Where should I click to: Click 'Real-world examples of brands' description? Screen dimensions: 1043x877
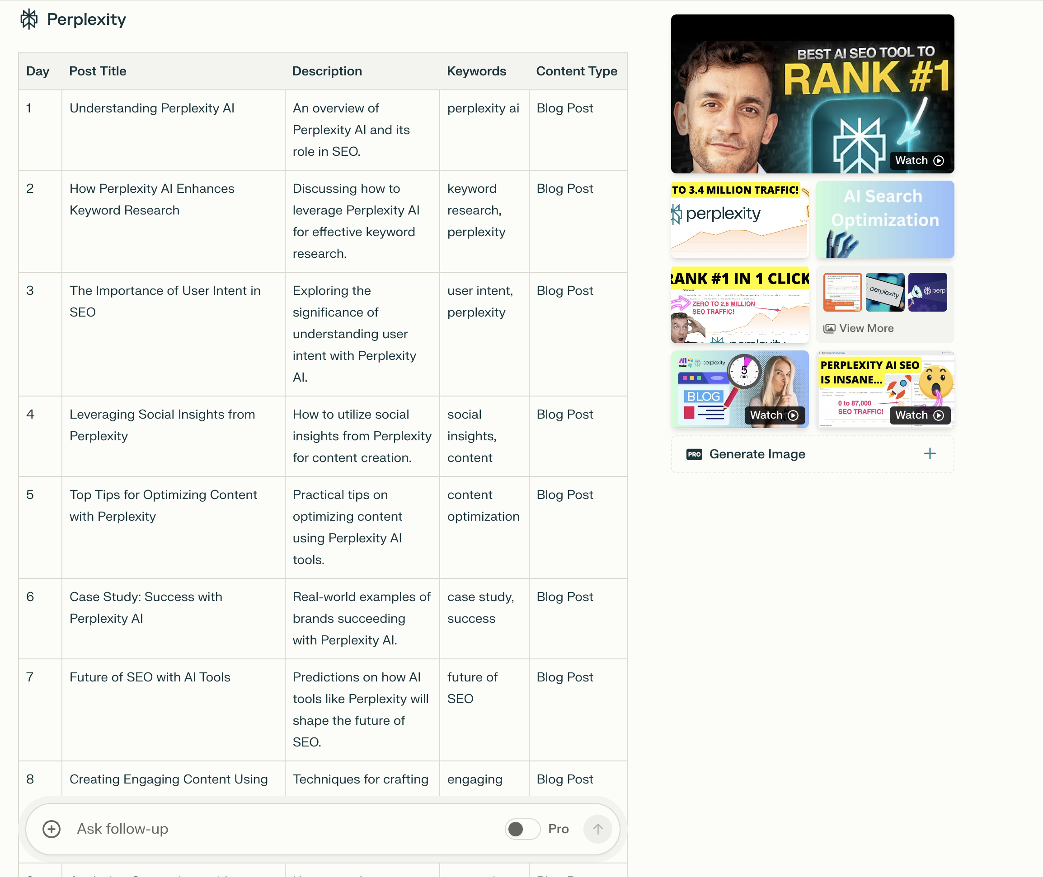[x=362, y=619]
